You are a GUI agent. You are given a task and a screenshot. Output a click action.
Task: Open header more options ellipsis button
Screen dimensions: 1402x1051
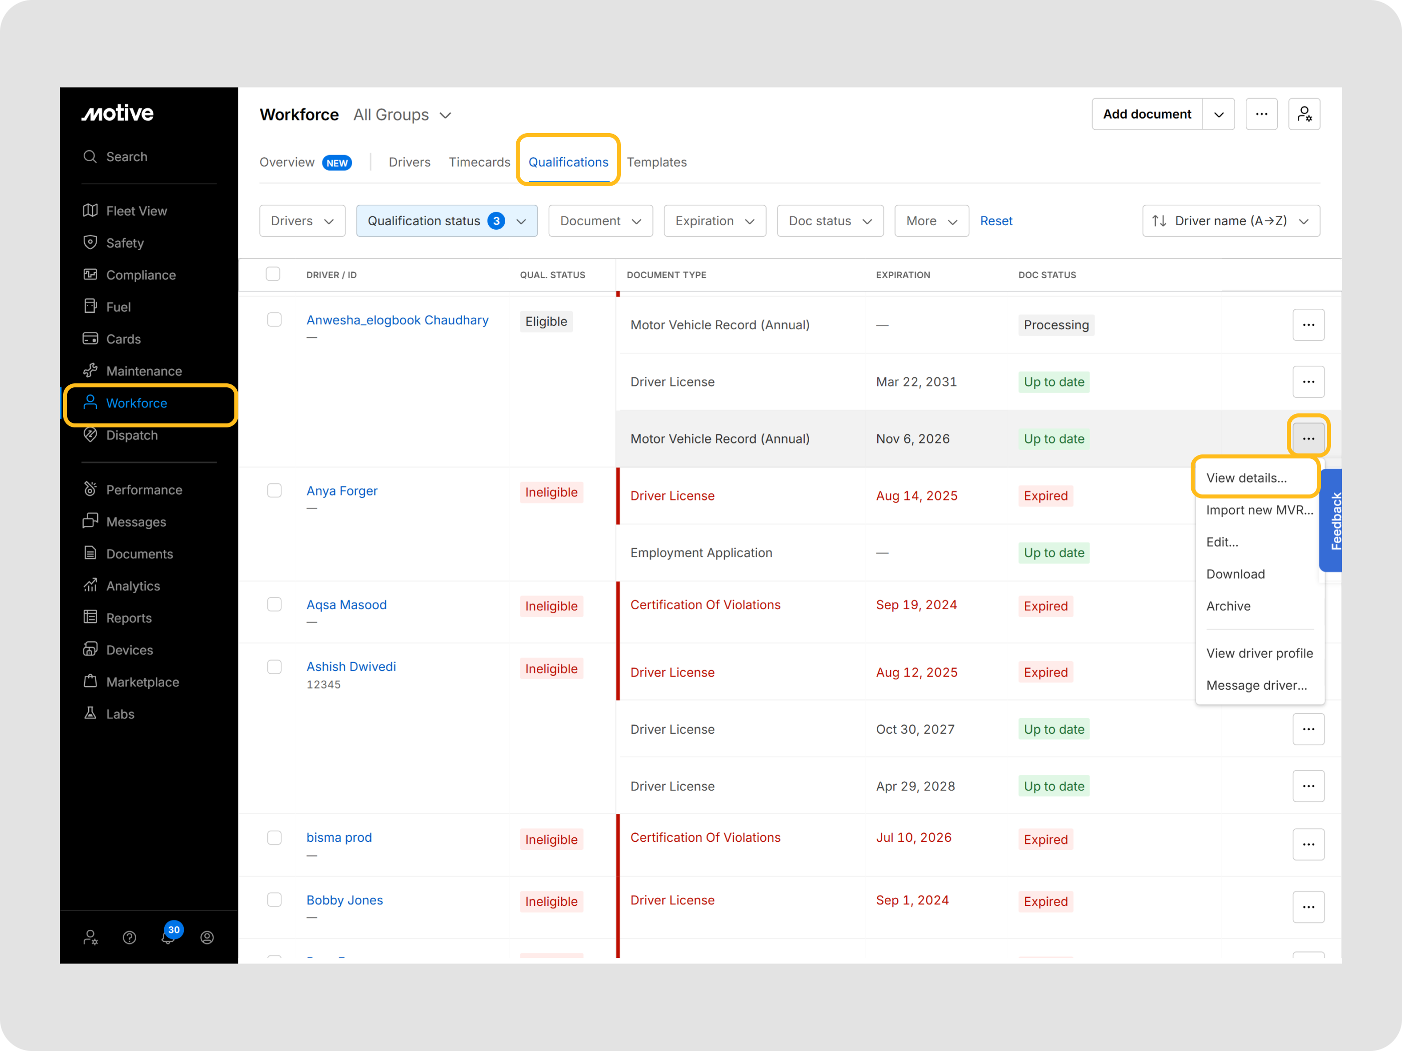click(x=1261, y=114)
